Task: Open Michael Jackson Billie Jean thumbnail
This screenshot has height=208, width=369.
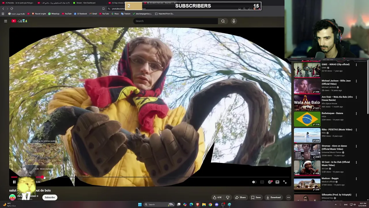Action: point(307,86)
